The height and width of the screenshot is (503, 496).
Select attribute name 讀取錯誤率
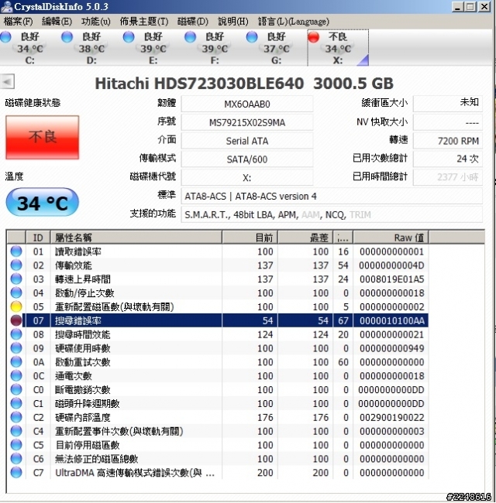(78, 251)
